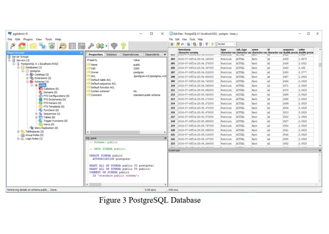329x234 pixels.
Task: Select the Views (0) tree item
Action: [49, 125]
